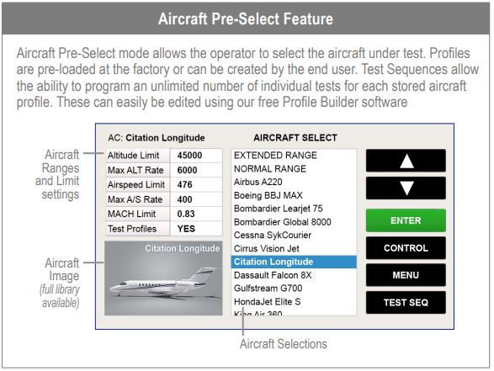This screenshot has width=494, height=371.
Task: Confirm selection with green ENTER button
Action: [x=406, y=220]
